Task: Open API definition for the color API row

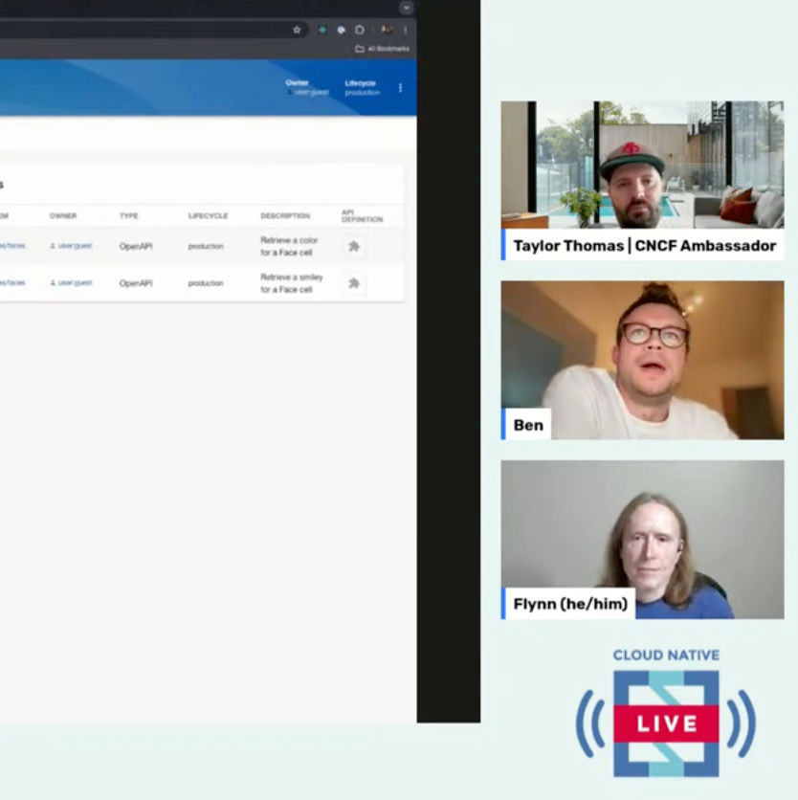Action: pos(354,247)
